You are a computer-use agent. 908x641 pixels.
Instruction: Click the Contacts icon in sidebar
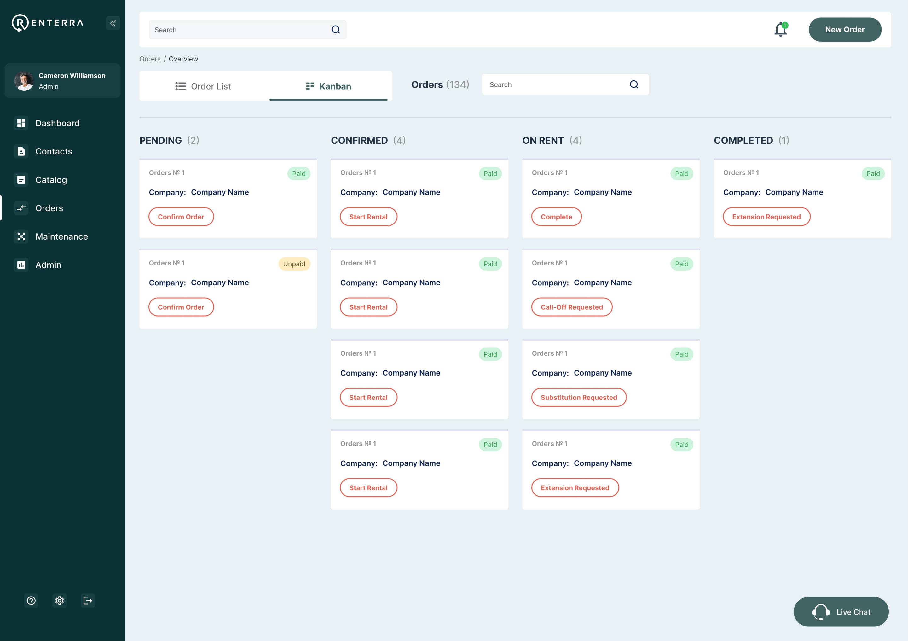(x=21, y=152)
